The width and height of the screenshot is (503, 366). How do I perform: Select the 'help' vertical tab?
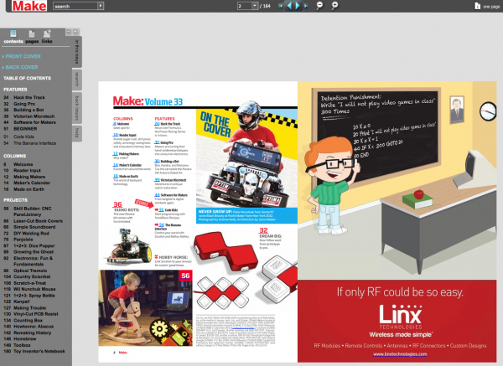(x=77, y=133)
